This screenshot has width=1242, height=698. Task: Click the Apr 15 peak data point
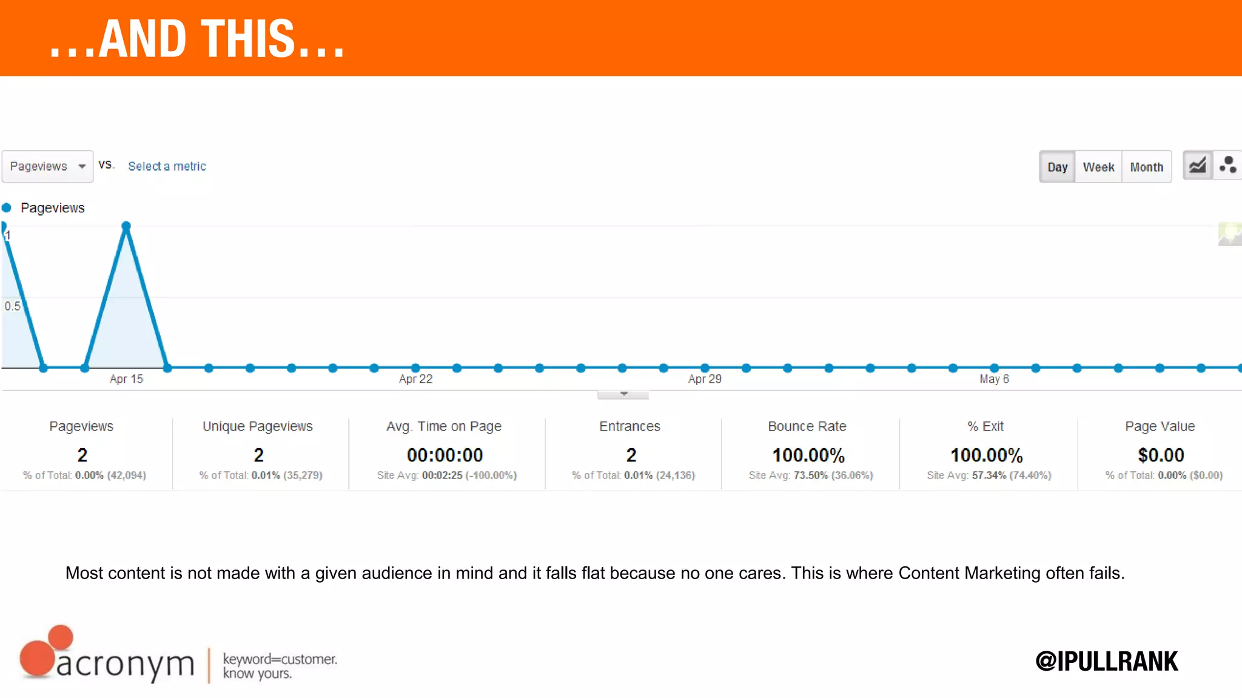coord(126,226)
